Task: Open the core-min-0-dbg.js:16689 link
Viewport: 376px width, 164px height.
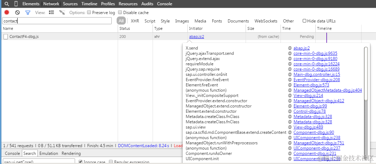Action: click(316, 69)
